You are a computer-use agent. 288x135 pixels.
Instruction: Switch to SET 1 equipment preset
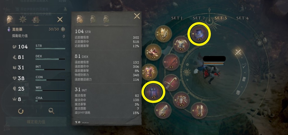pyautogui.click(x=177, y=18)
